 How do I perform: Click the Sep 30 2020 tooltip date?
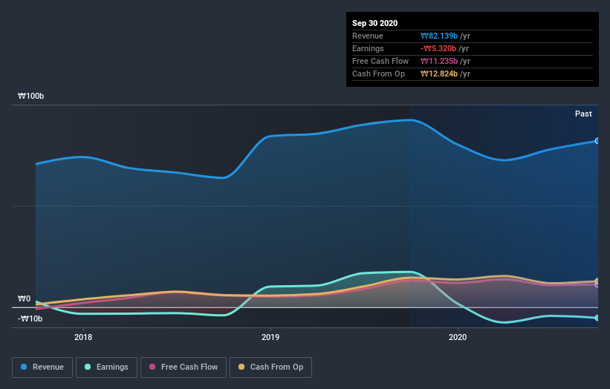point(374,23)
